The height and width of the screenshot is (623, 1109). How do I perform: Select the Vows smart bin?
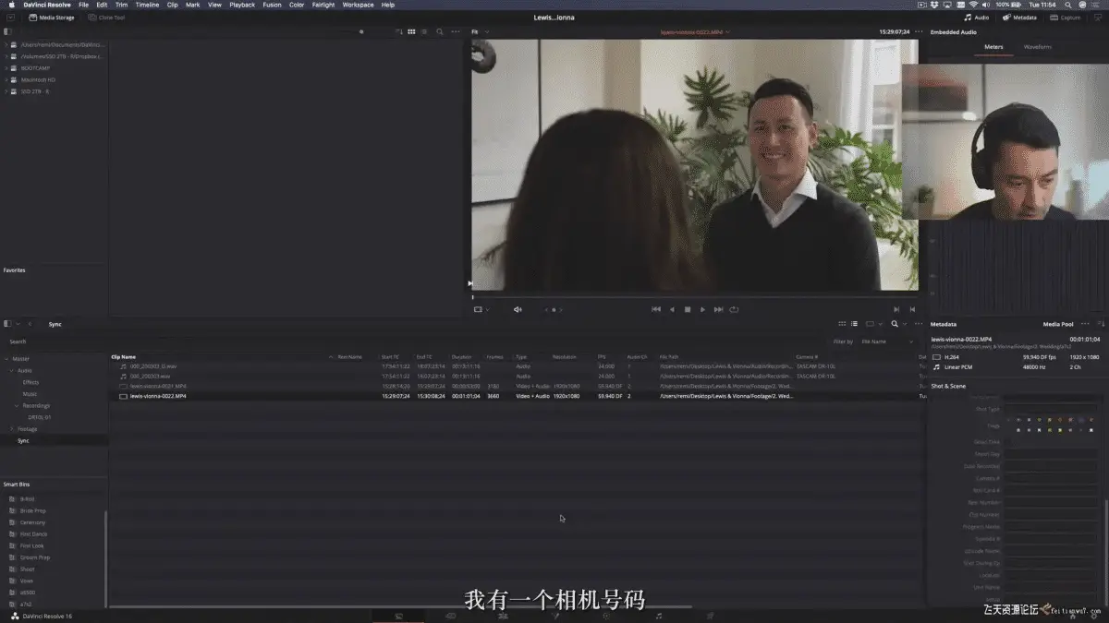(27, 581)
